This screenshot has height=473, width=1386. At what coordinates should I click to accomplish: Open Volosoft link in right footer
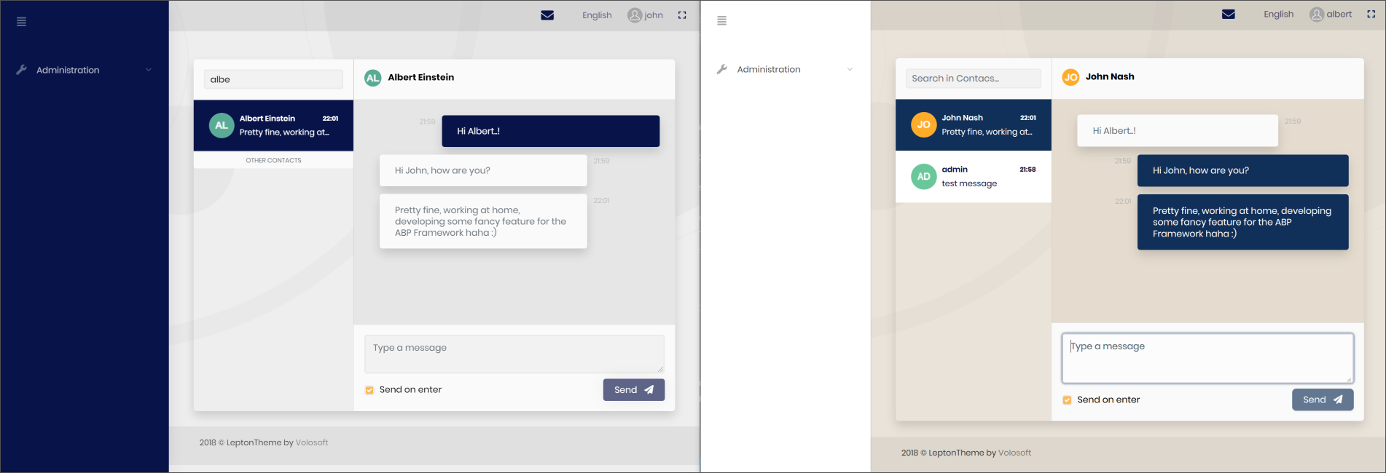coord(1014,453)
